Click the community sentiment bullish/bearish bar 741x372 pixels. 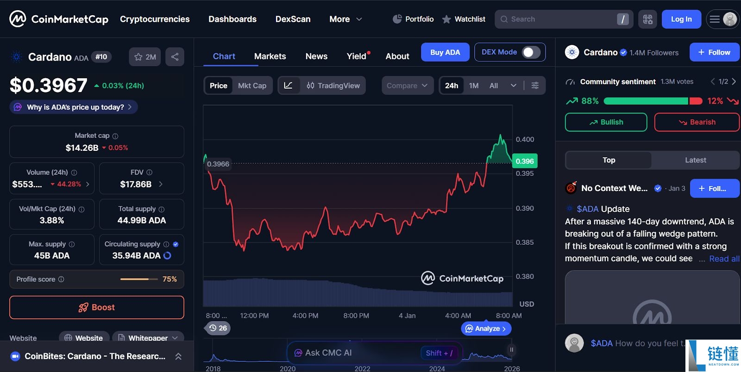[x=653, y=101]
